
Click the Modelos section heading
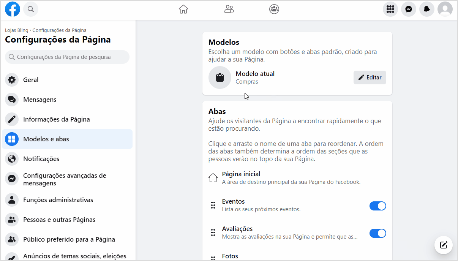point(224,42)
